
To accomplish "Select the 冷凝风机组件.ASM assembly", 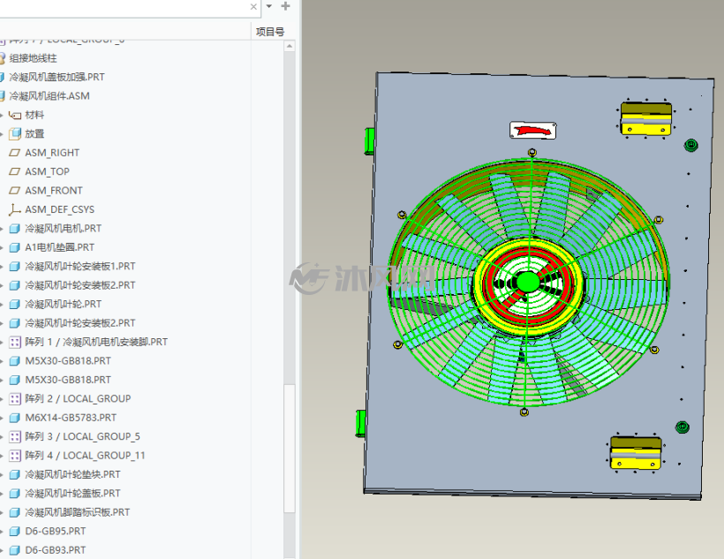I will 49,96.
